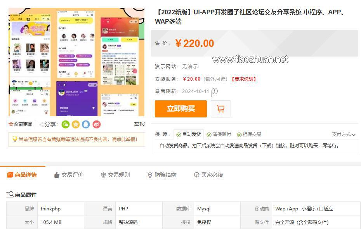Image resolution: width=361 pixels, height=229 pixels.
Task: Click 收藏商品 to favorite the product
Action: pos(23,124)
